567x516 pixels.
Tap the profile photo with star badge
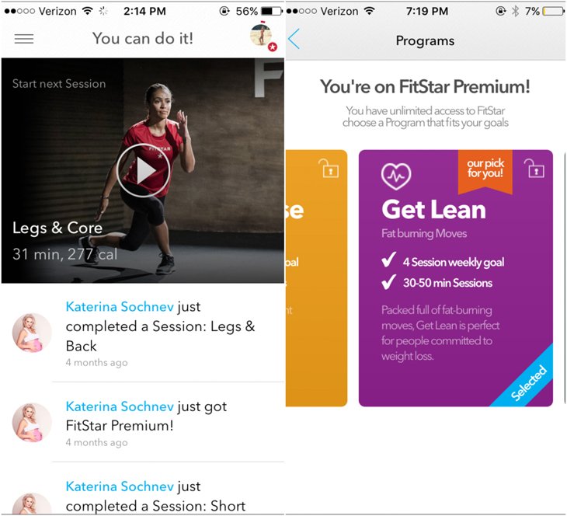(263, 37)
